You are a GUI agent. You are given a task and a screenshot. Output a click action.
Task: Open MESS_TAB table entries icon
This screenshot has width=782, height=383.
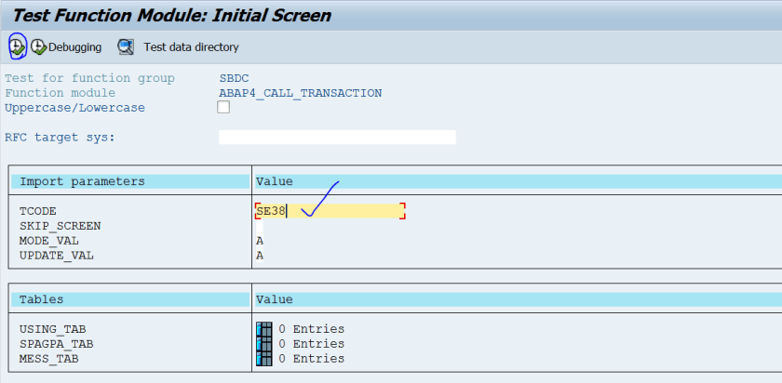coord(264,359)
